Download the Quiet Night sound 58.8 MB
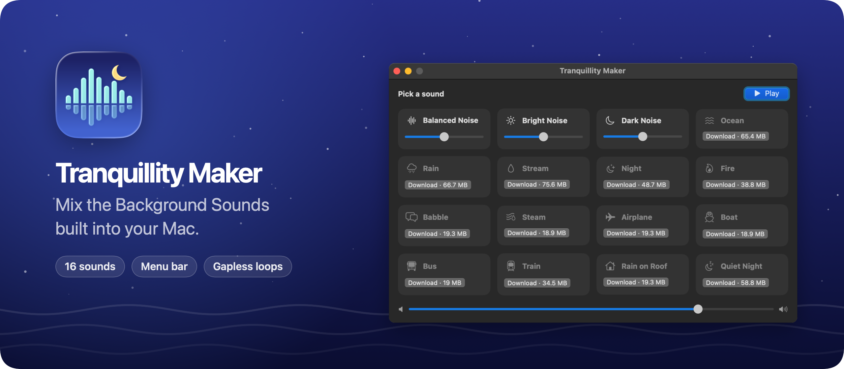The image size is (844, 369). coord(736,283)
